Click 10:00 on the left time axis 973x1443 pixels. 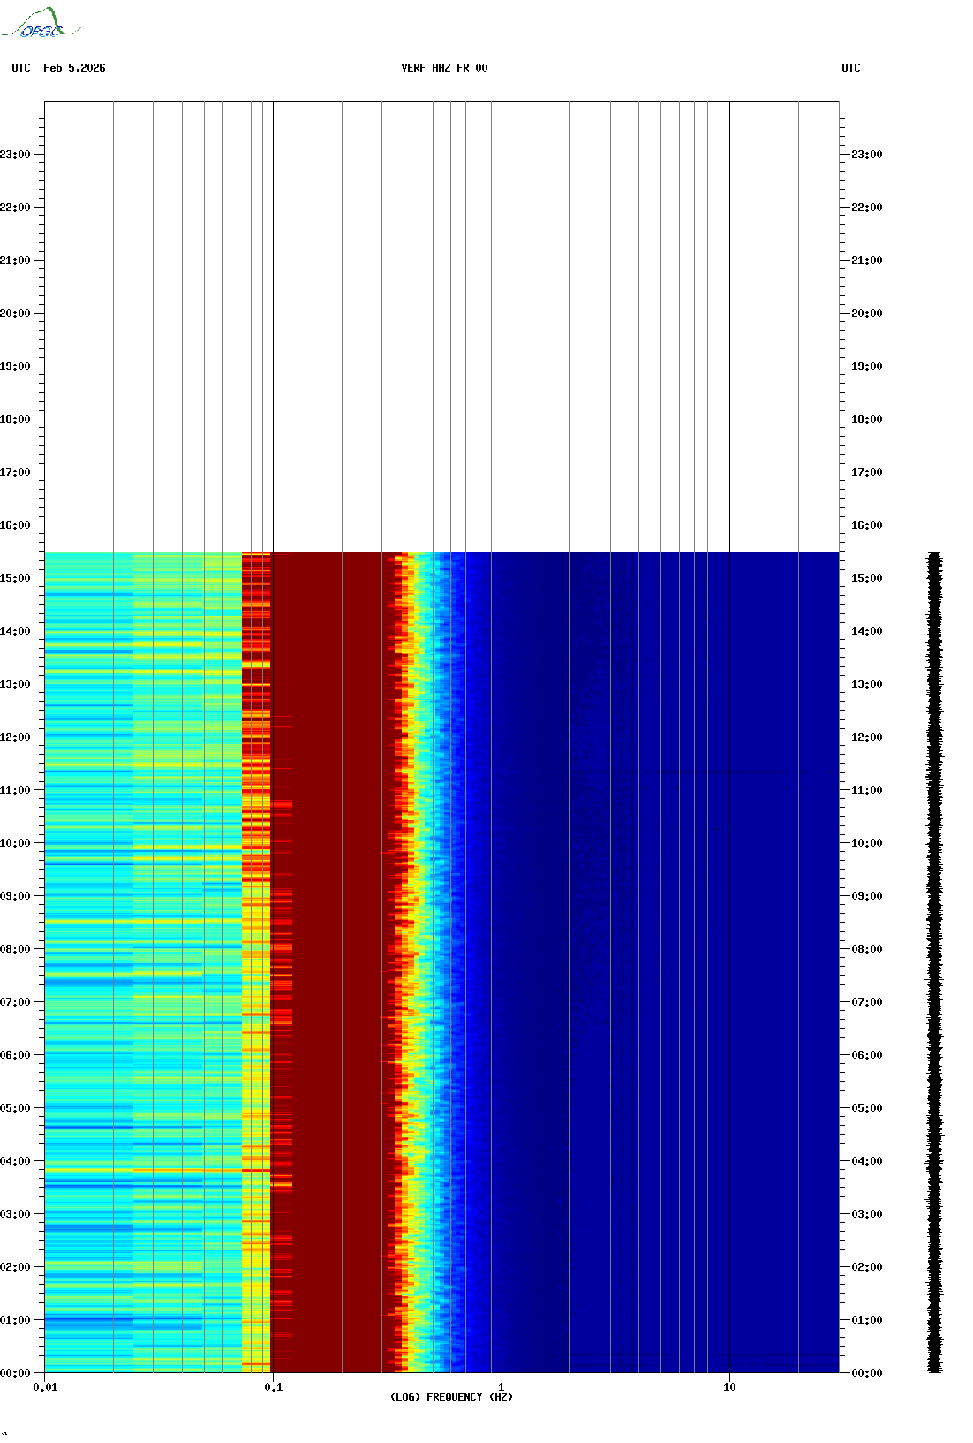pyautogui.click(x=15, y=843)
